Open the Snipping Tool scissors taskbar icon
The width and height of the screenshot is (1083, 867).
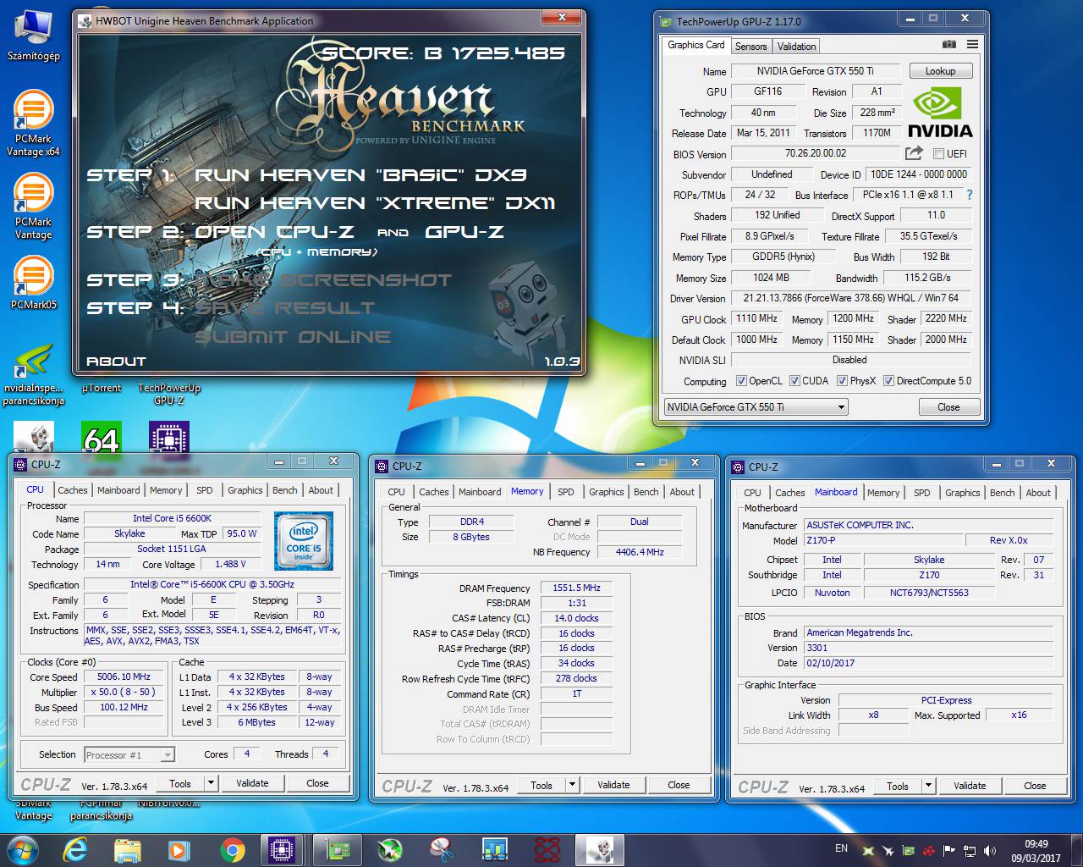[x=443, y=849]
